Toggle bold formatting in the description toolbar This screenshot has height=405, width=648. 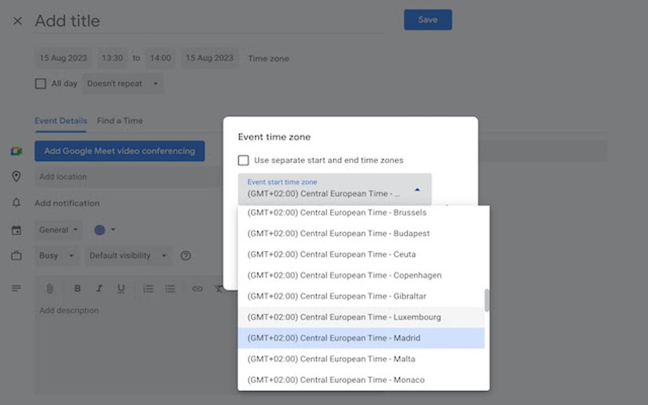[x=78, y=289]
